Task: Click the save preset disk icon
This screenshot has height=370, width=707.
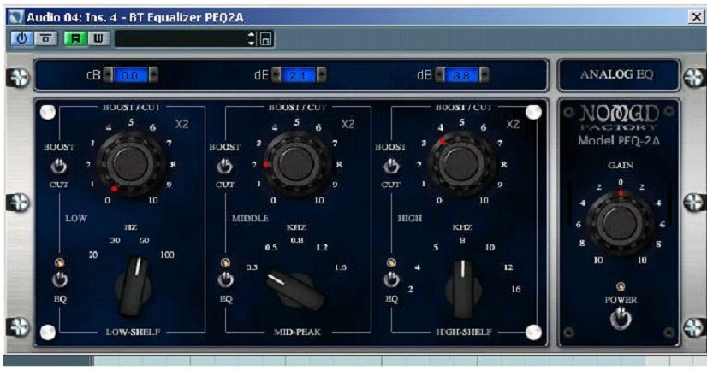Action: click(265, 38)
